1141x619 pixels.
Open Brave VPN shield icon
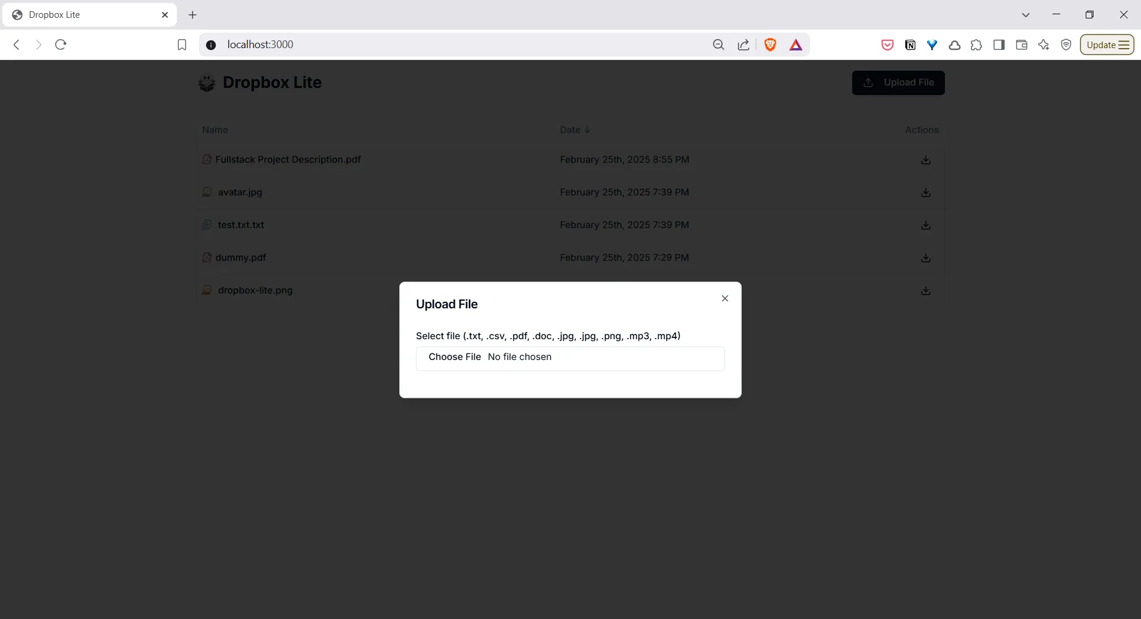tap(1066, 45)
